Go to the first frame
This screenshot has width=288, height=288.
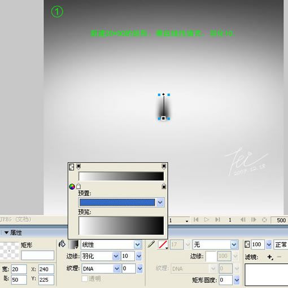[x=196, y=220]
